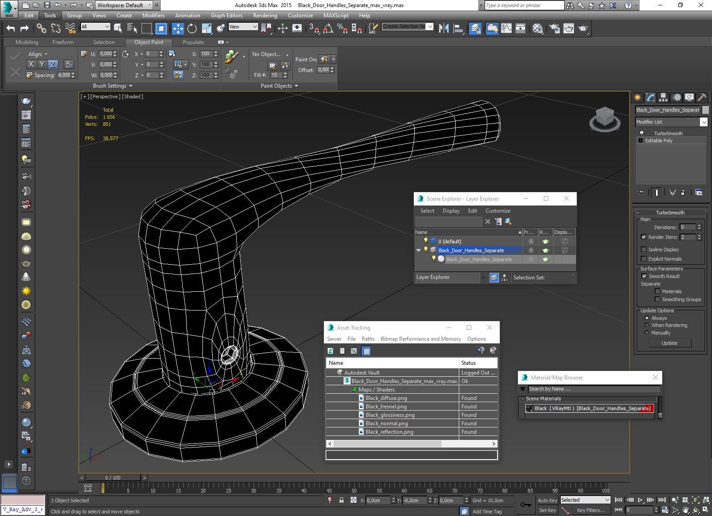The height and width of the screenshot is (516, 712).
Task: Open the Key Filters dialog
Action: pyautogui.click(x=591, y=510)
